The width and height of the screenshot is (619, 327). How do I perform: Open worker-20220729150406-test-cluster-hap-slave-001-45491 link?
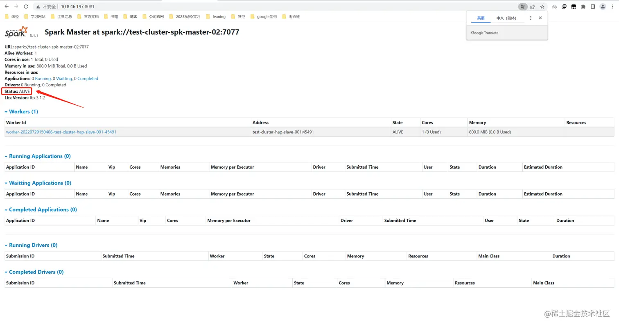point(61,132)
